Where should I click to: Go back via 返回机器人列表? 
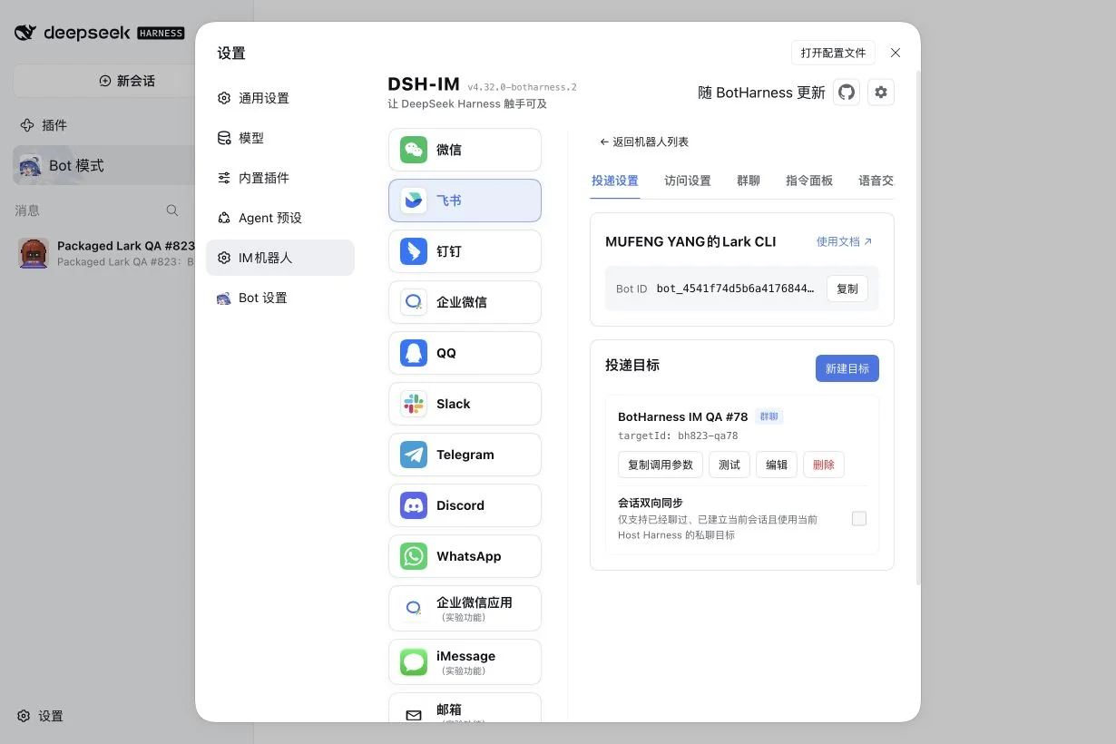(644, 142)
